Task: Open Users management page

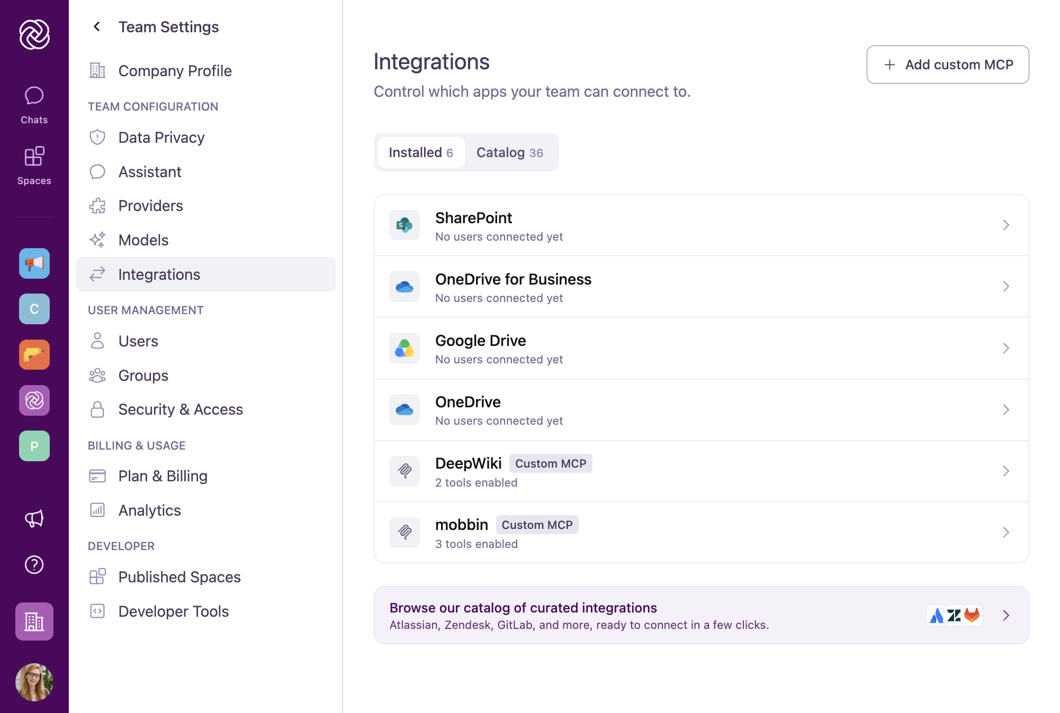Action: (x=206, y=341)
